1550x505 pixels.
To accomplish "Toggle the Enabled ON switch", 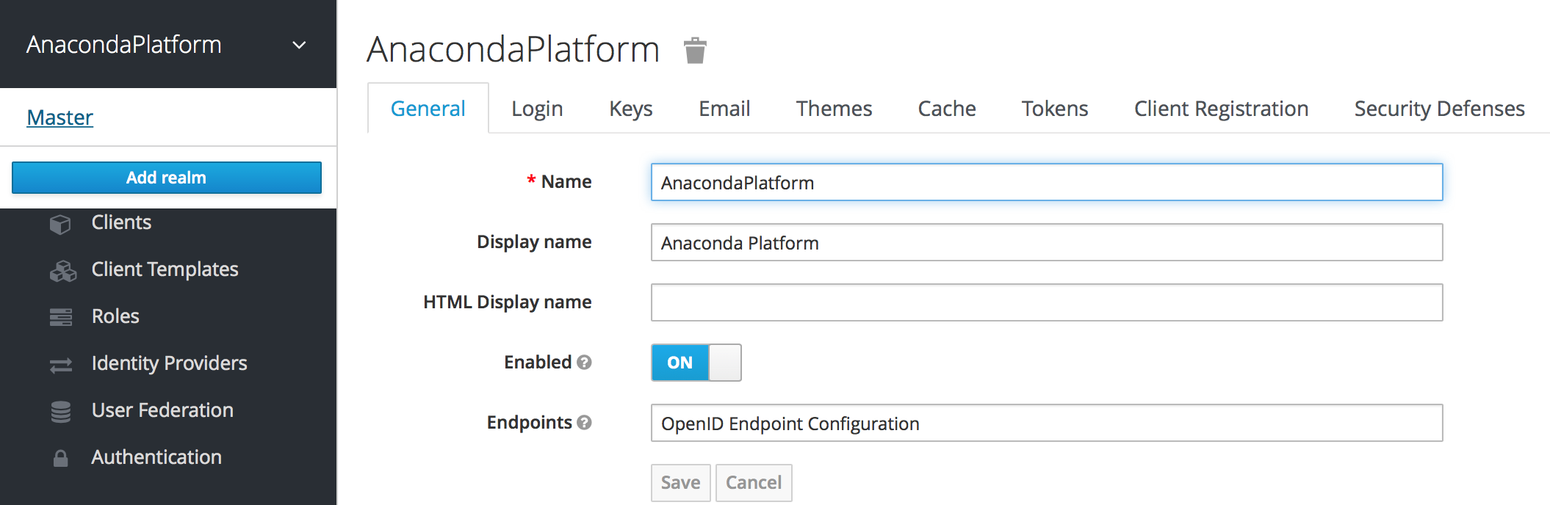I will (696, 363).
